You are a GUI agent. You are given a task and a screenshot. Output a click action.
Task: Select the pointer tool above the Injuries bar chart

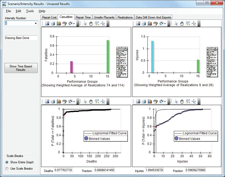[176, 23]
